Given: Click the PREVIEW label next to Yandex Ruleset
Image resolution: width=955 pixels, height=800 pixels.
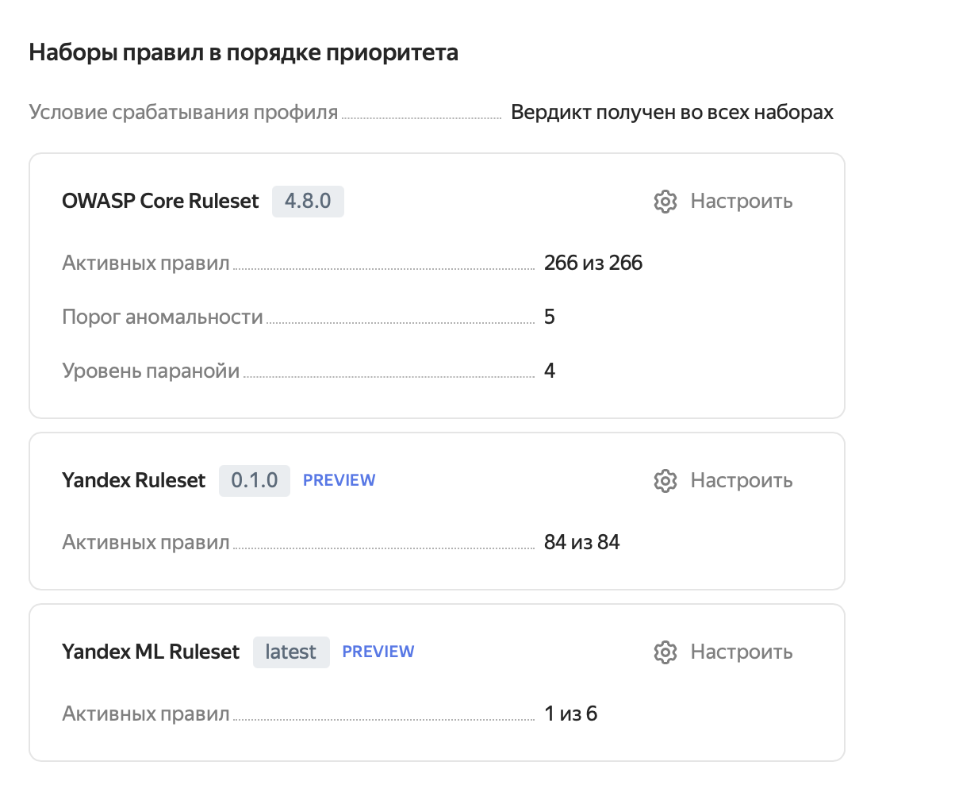Looking at the screenshot, I should point(339,479).
